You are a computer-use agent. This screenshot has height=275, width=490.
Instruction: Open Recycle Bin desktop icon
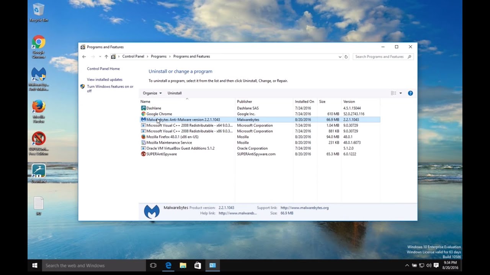39,13
